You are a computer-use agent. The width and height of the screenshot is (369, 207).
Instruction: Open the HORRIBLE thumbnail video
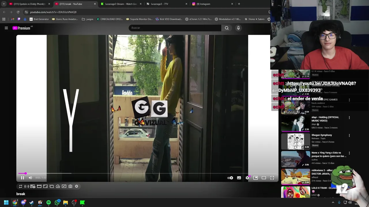(x=295, y=106)
